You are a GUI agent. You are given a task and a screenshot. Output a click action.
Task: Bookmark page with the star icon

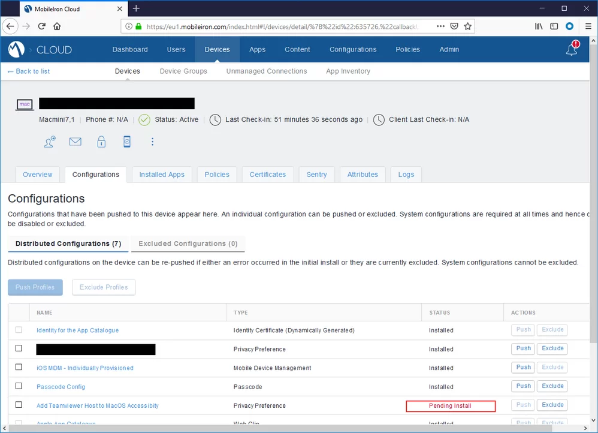[x=468, y=26]
